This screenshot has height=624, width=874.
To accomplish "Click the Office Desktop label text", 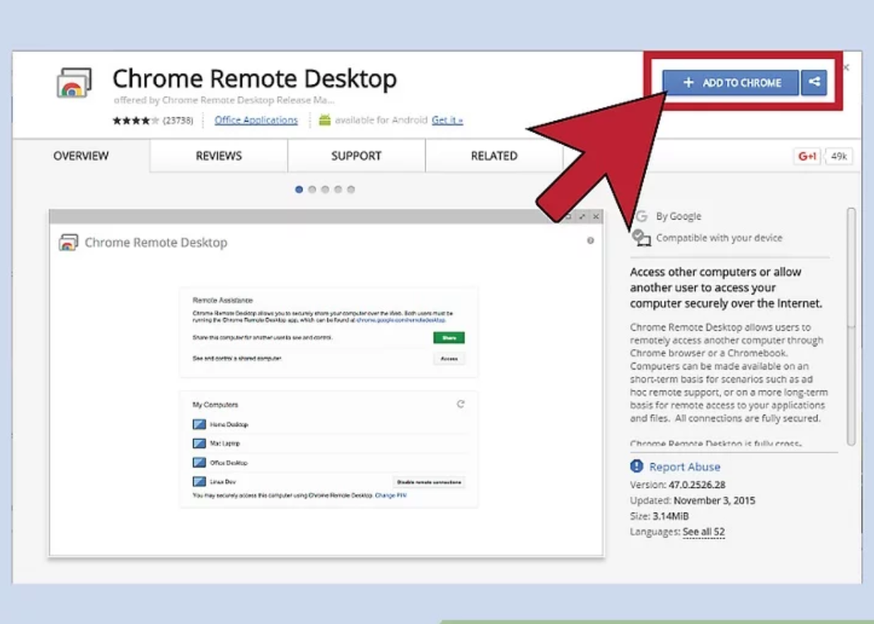I will tap(228, 462).
